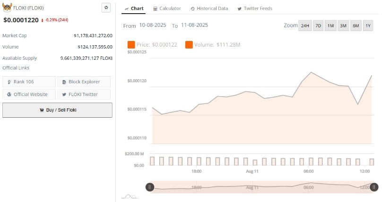Click the Twitter Feeds bird icon

(x=239, y=8)
